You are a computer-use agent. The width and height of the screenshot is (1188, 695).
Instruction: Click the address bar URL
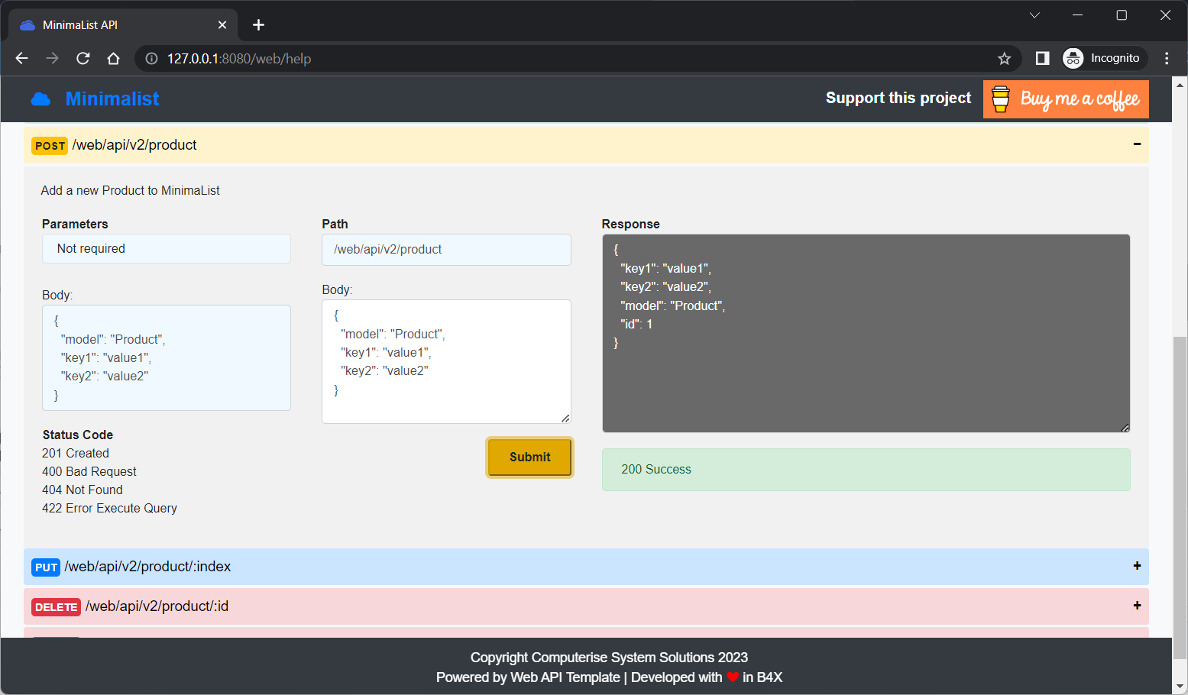(x=239, y=59)
